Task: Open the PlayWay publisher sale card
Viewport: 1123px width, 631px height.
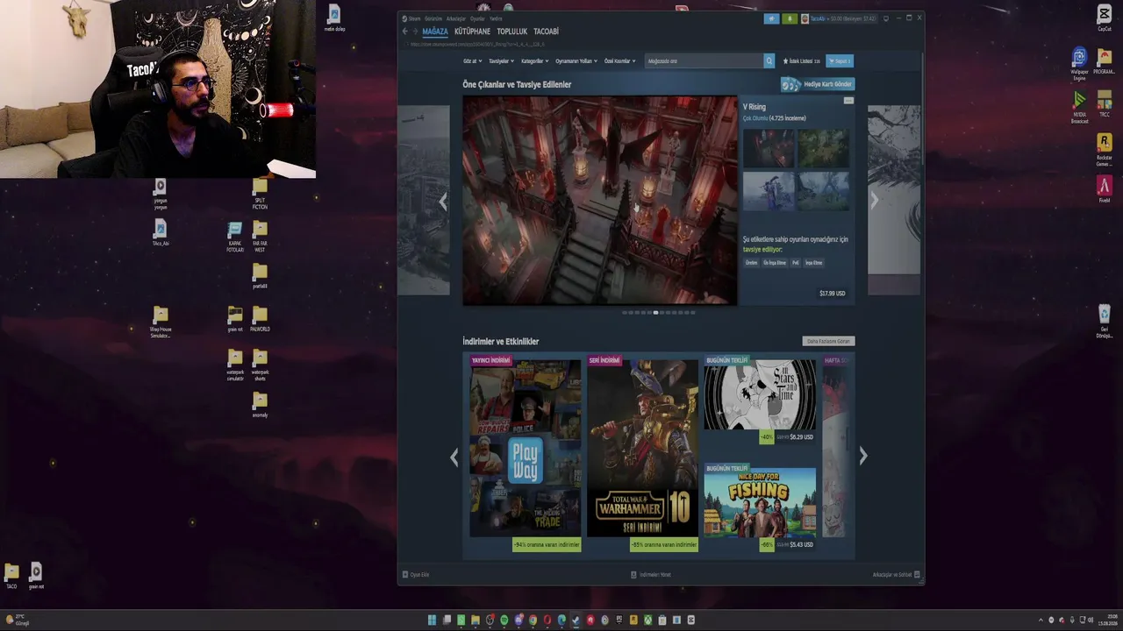Action: pos(525,453)
